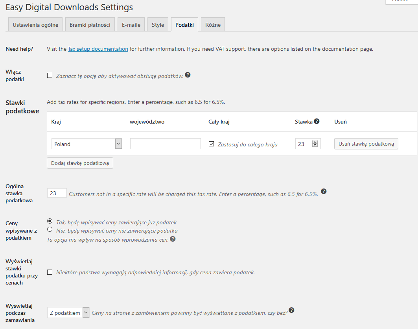Select 'Tak' prices include tax radio
The height and width of the screenshot is (329, 418).
pos(50,221)
